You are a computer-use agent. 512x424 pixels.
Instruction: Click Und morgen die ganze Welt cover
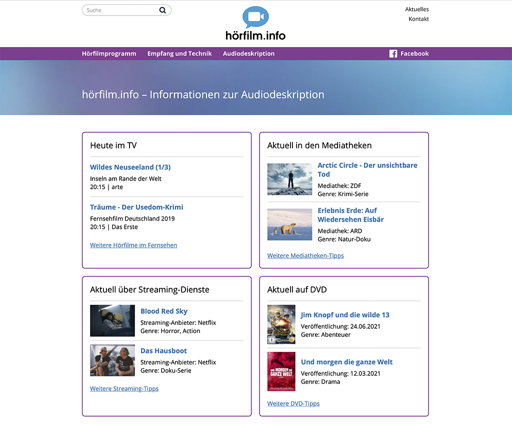281,371
